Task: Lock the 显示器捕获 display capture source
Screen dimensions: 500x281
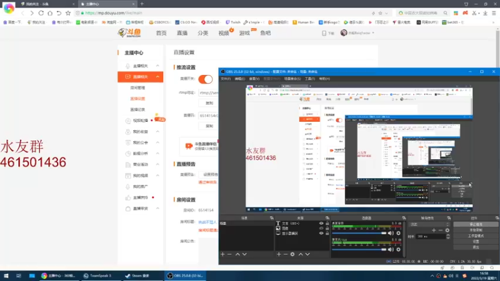Action: [x=327, y=233]
